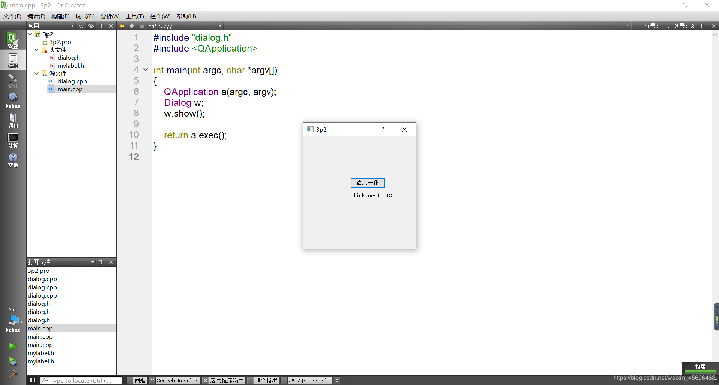Close the Open Documents panel
This screenshot has width=719, height=385.
(x=111, y=262)
